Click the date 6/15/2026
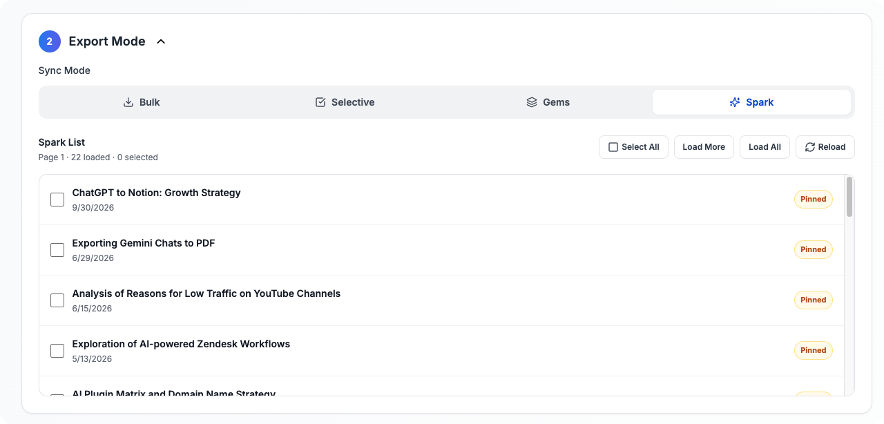The width and height of the screenshot is (884, 424). click(92, 309)
